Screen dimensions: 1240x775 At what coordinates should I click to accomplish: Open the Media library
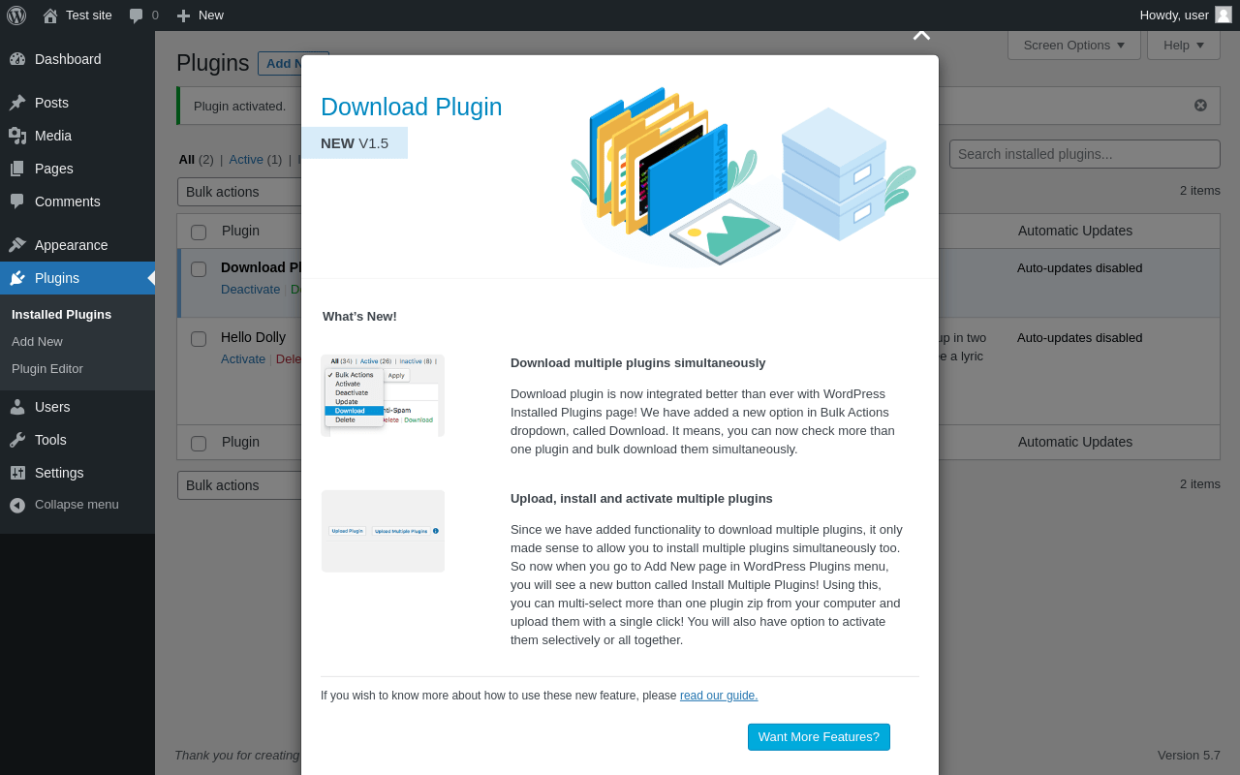[x=77, y=136]
